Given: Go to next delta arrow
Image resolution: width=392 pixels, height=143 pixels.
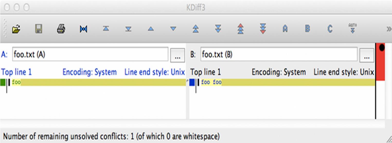Looking at the screenshot, I should (x=173, y=29).
